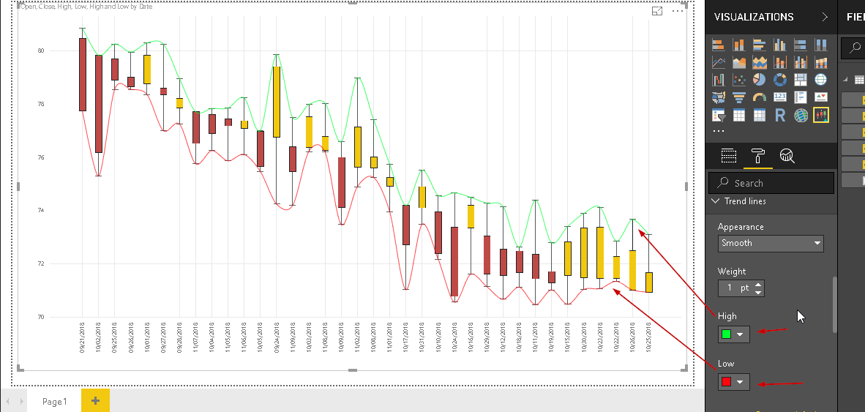Select the Card (123) visual
Image resolution: width=865 pixels, height=412 pixels.
point(780,97)
